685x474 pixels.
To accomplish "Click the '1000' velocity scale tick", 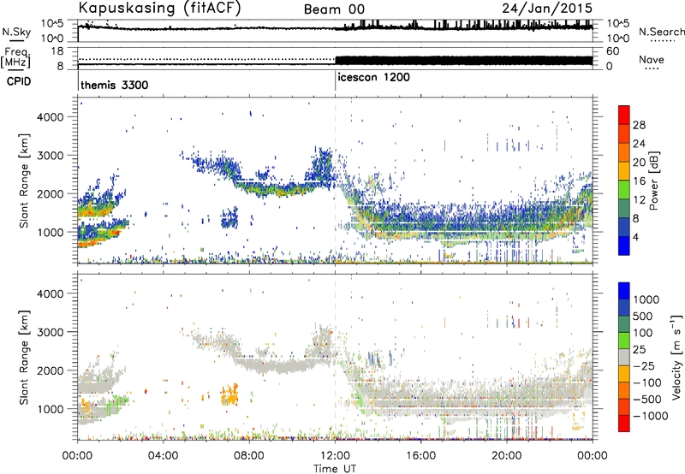I will [646, 299].
